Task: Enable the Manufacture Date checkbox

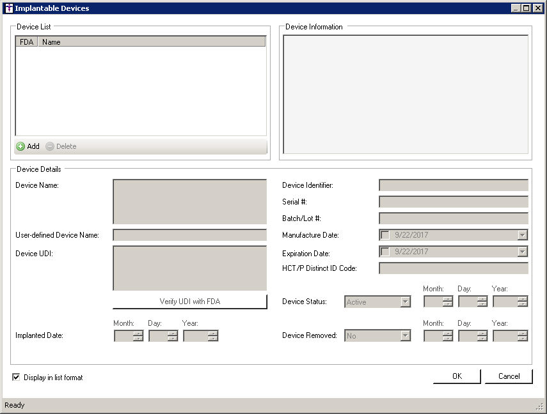Action: [x=385, y=234]
